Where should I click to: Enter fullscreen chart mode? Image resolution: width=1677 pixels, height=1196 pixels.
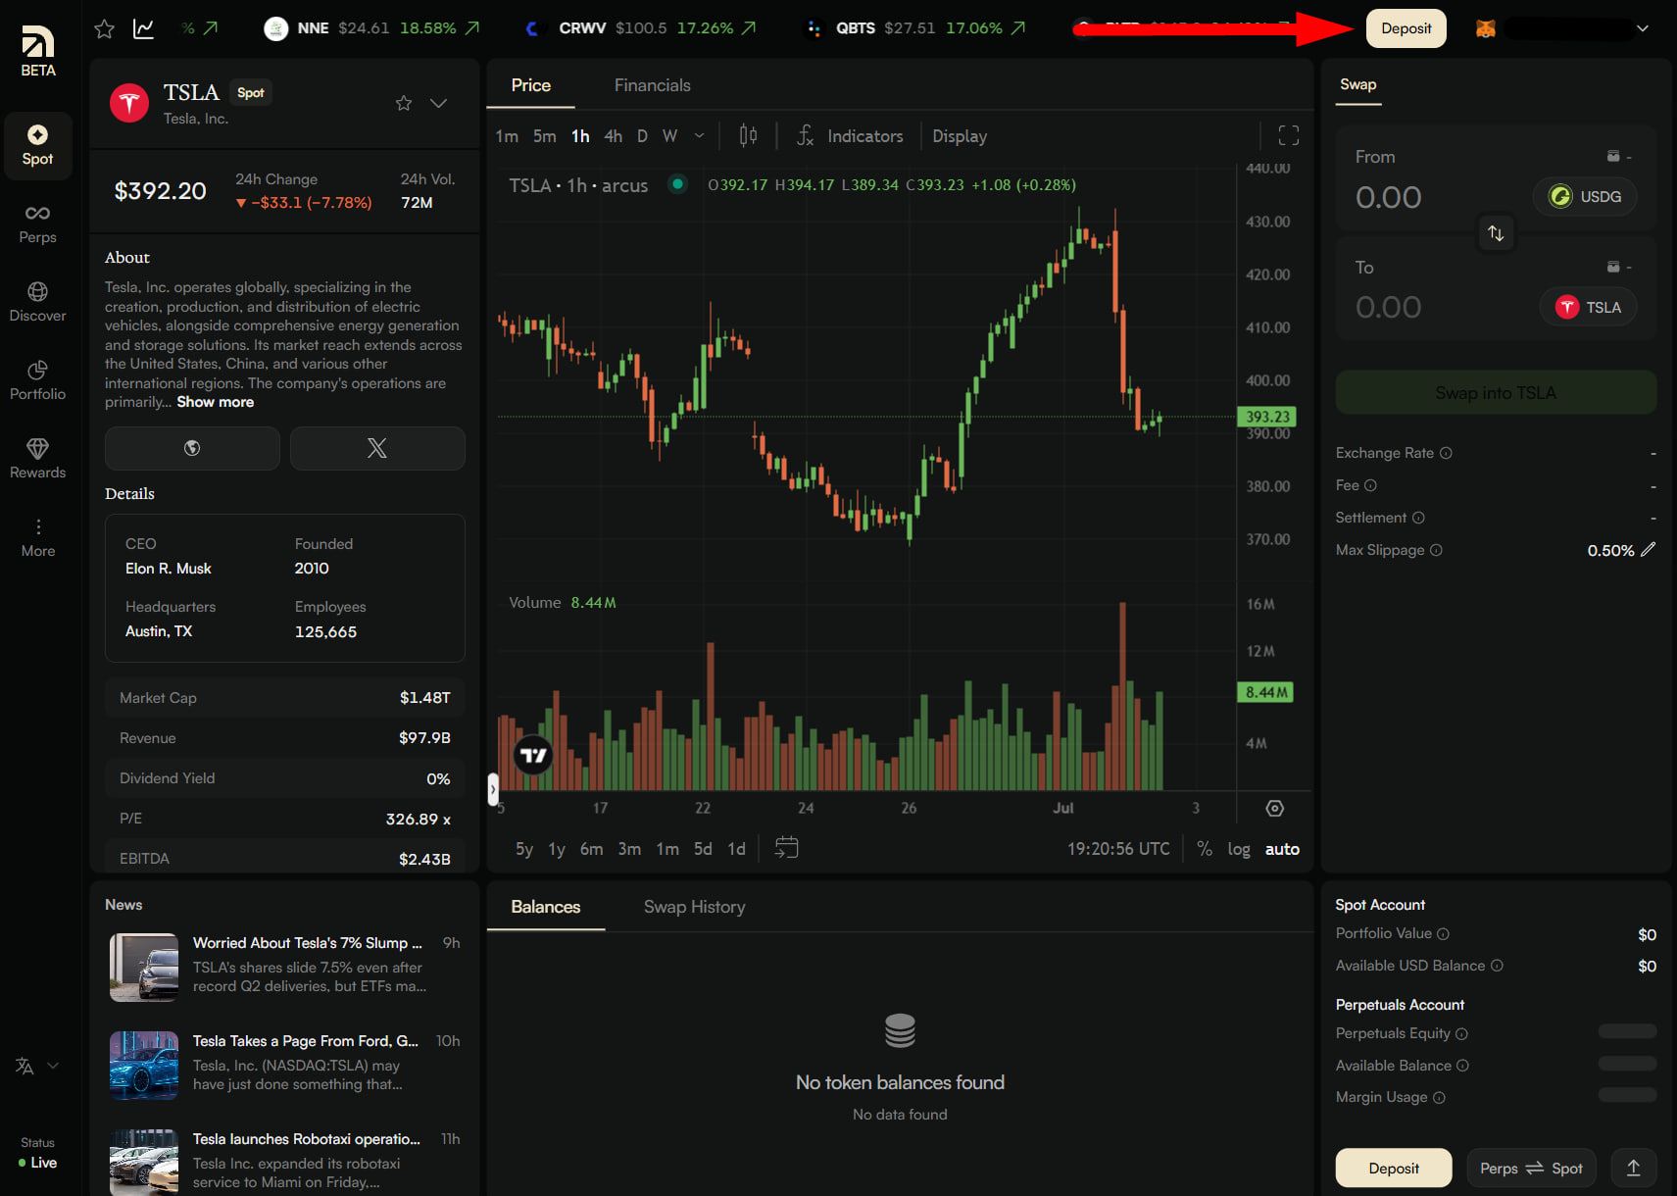1289,135
